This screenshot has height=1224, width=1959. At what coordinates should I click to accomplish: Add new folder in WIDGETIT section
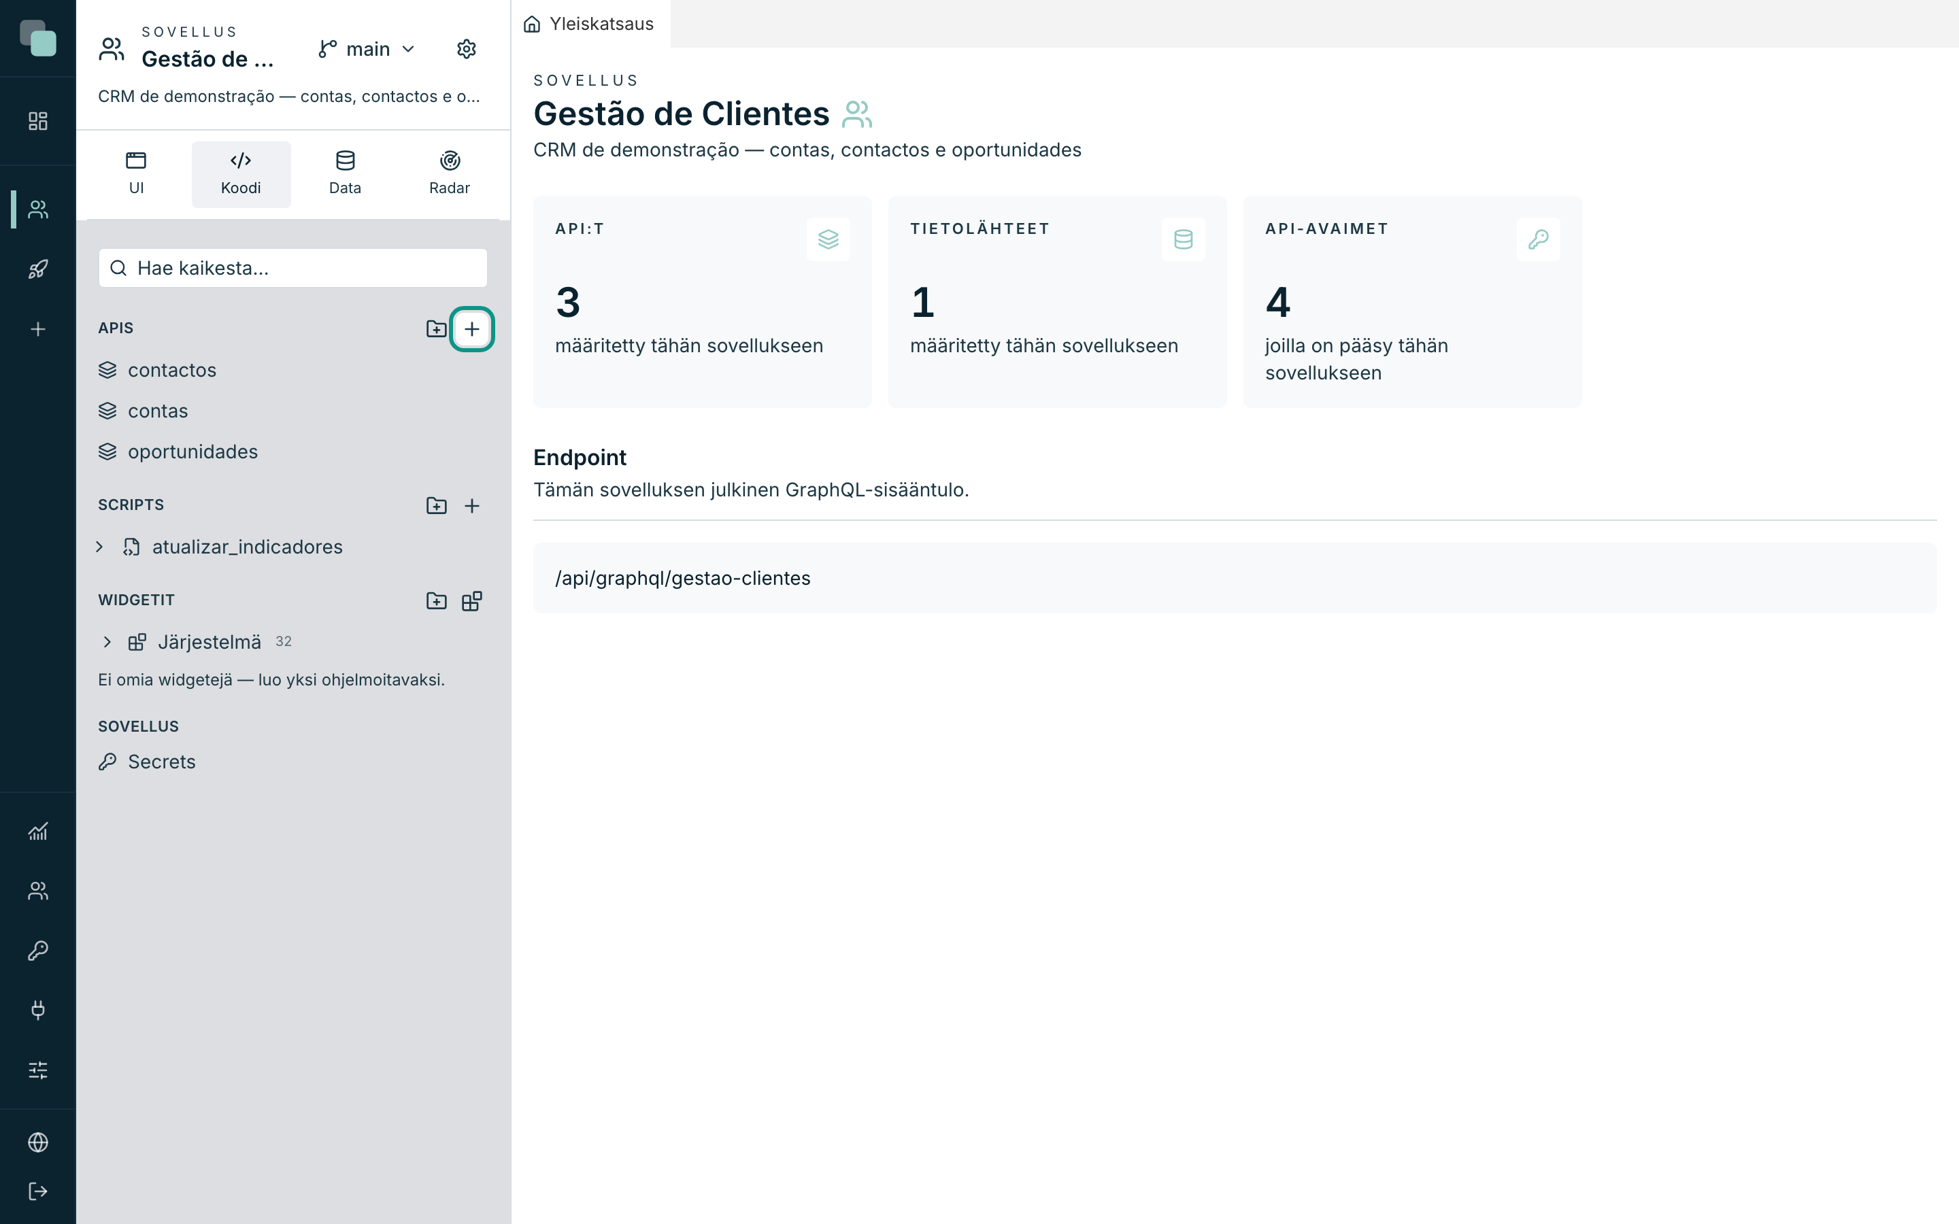click(436, 602)
